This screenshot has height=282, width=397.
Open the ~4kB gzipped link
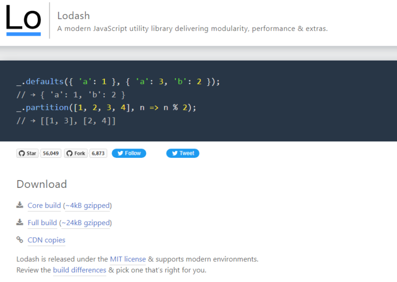(87, 205)
